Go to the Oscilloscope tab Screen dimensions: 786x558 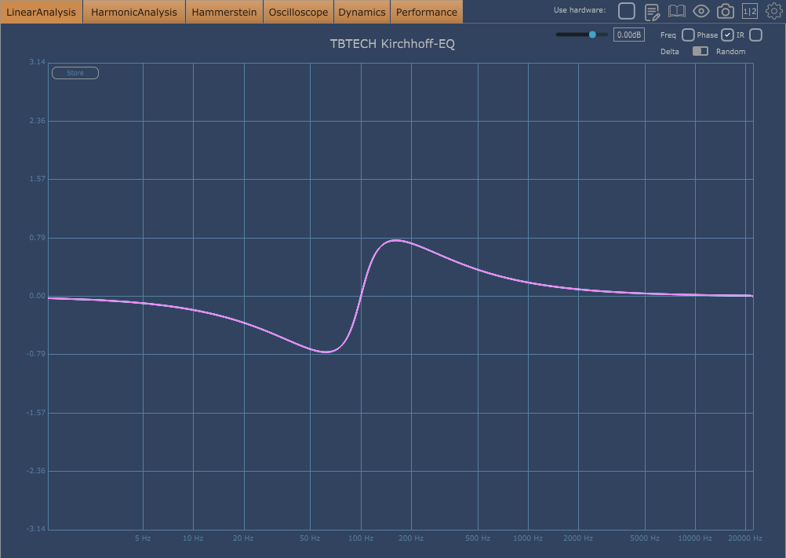[x=298, y=12]
